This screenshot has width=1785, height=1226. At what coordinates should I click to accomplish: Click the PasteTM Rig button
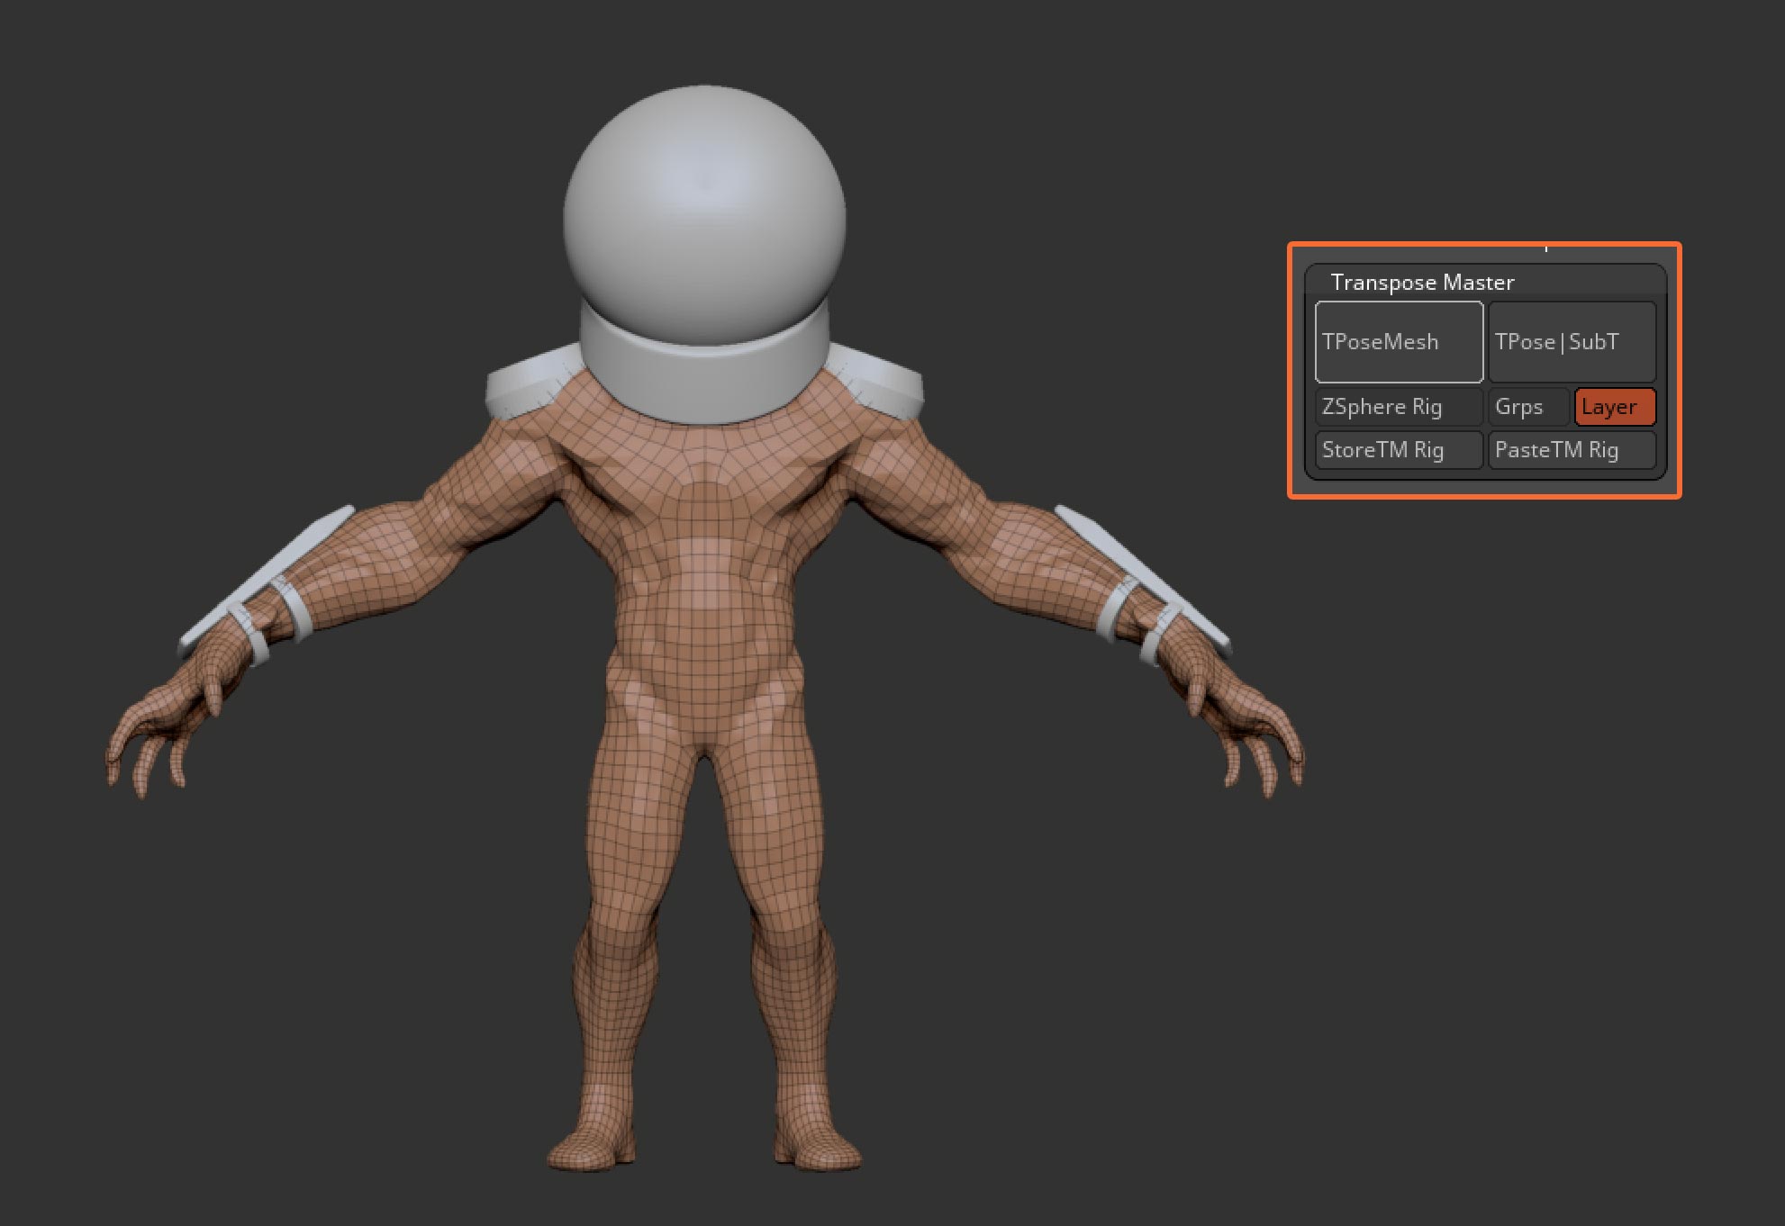click(x=1572, y=450)
